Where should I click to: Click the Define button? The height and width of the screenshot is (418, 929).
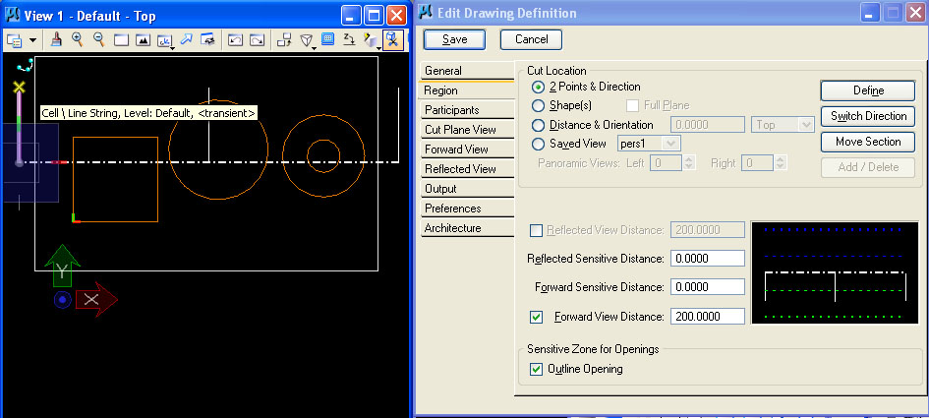point(868,90)
